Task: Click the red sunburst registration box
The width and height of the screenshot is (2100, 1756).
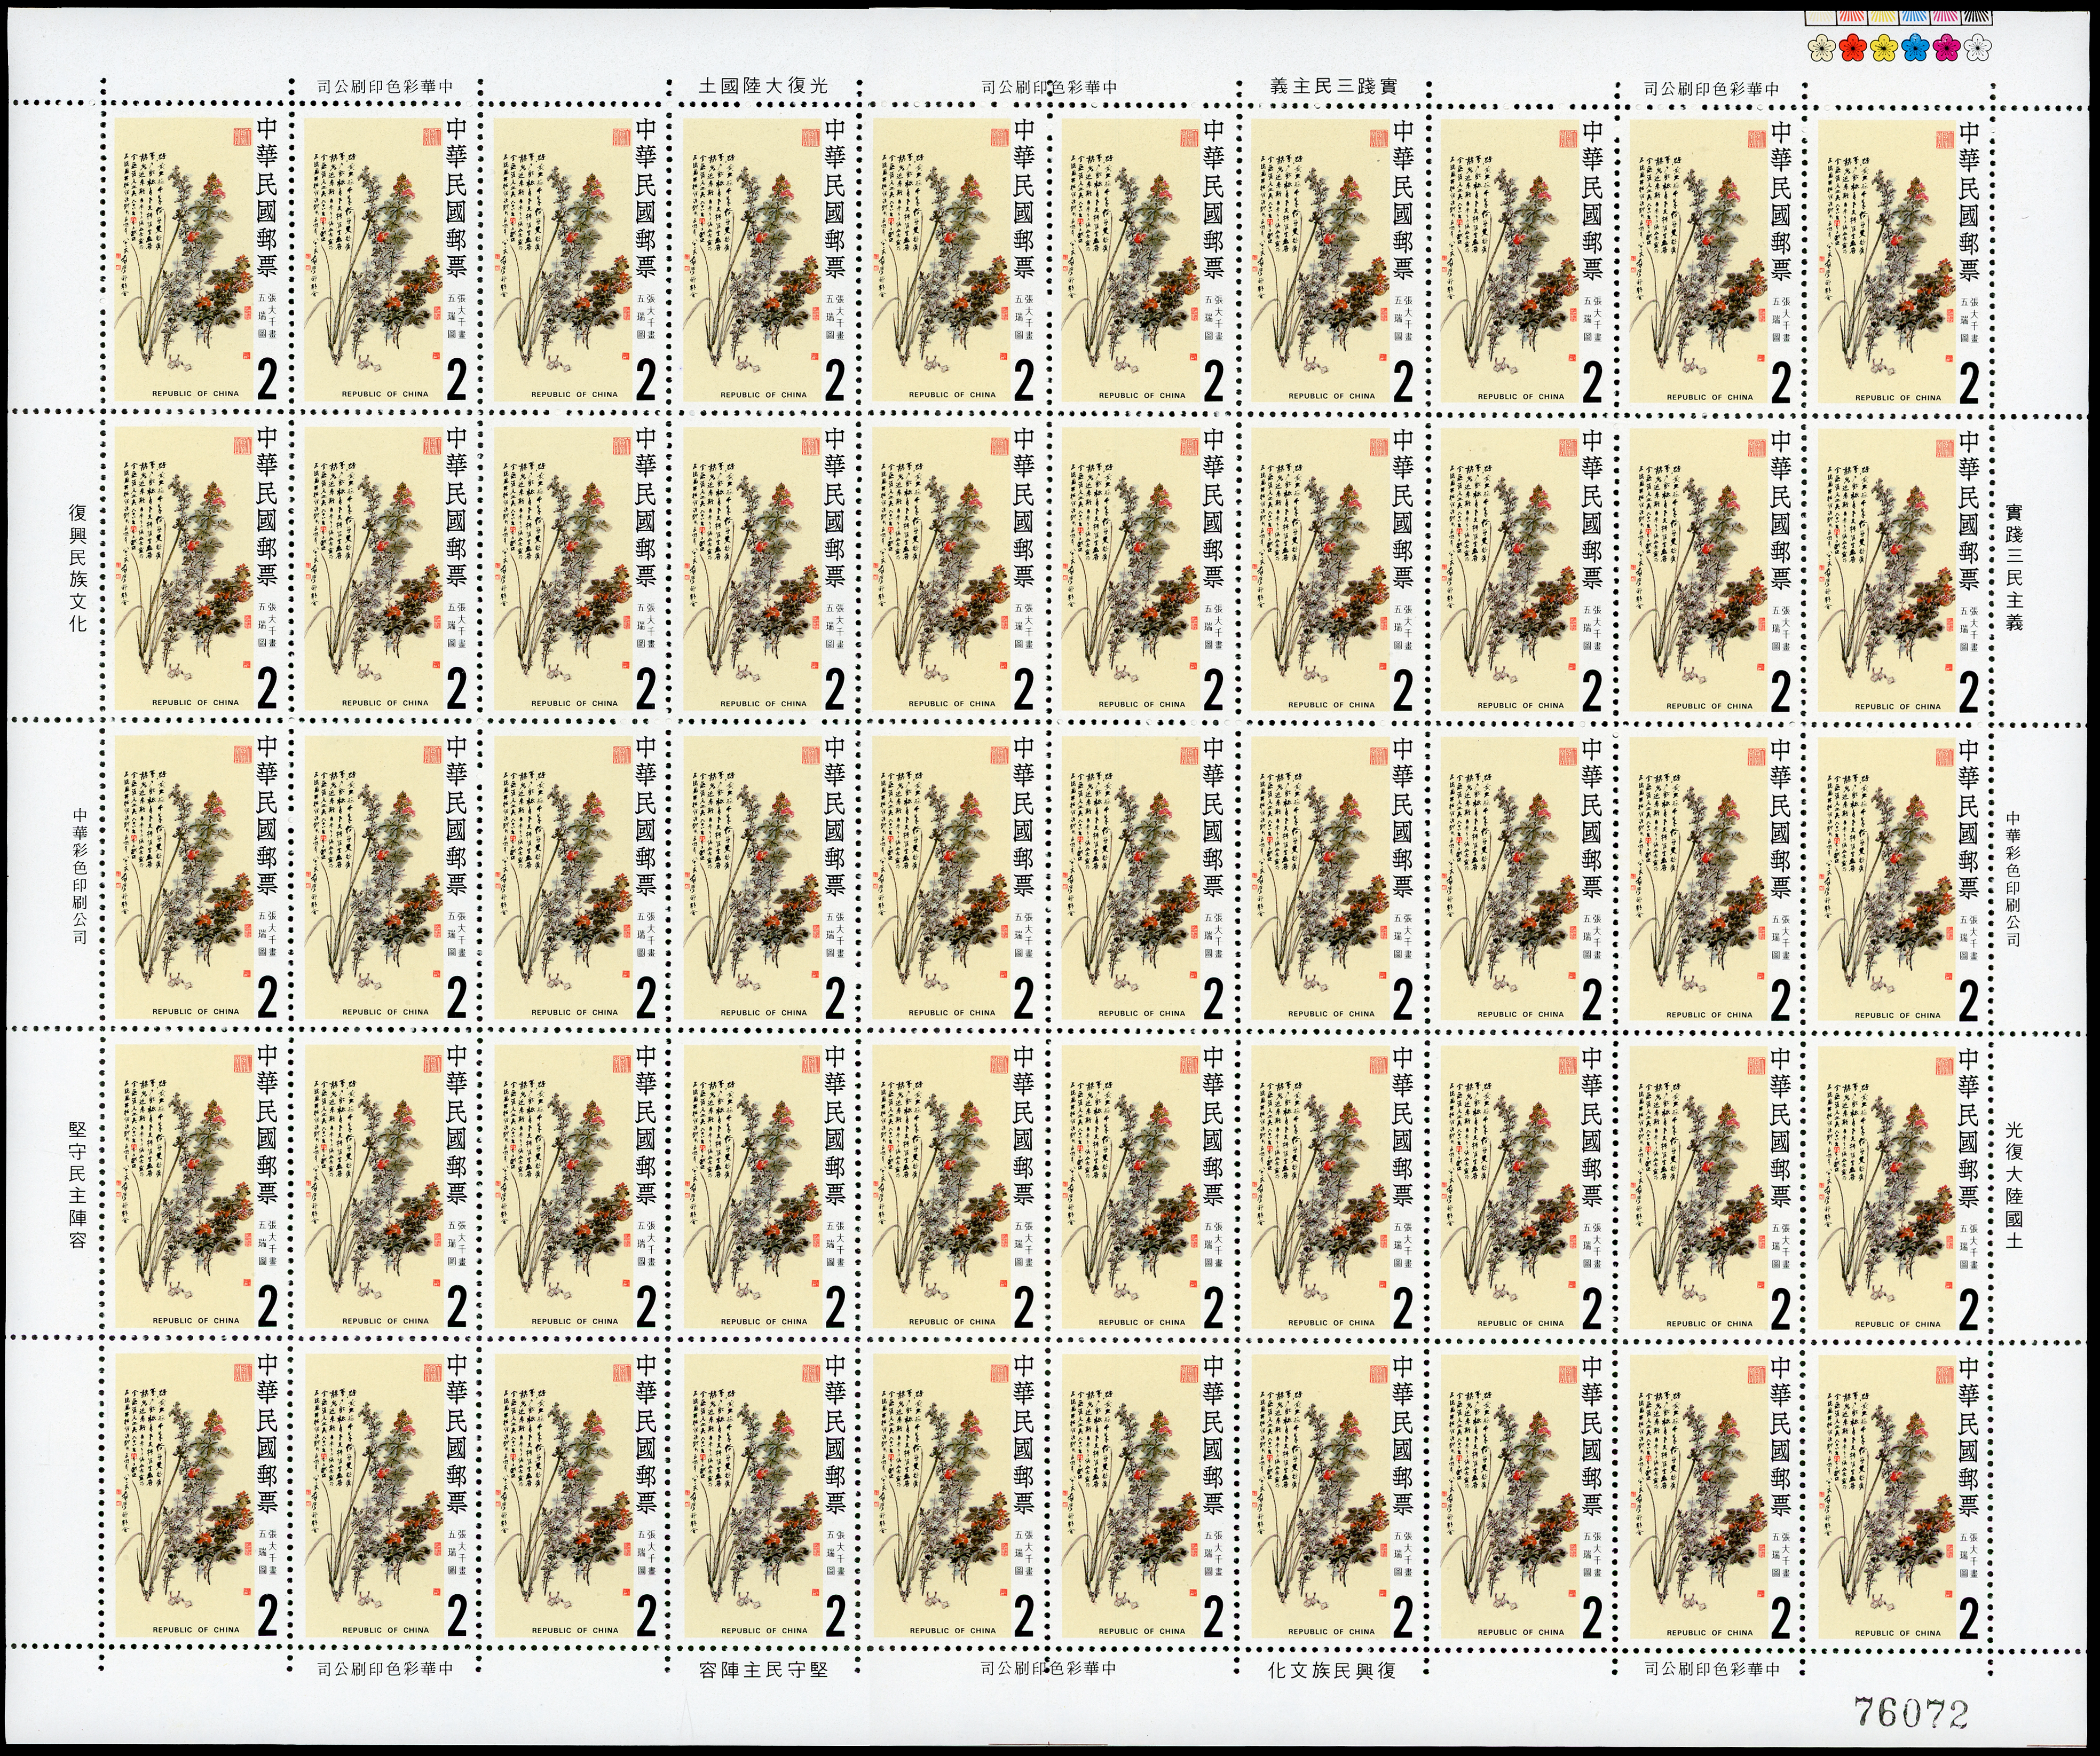Action: [x=1852, y=17]
